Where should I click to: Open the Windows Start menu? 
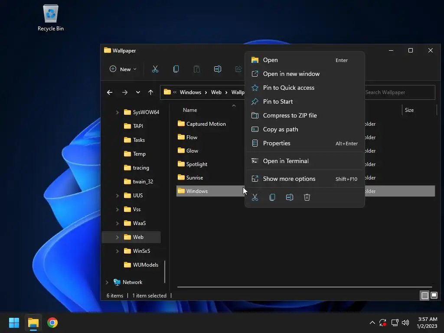[x=14, y=323]
